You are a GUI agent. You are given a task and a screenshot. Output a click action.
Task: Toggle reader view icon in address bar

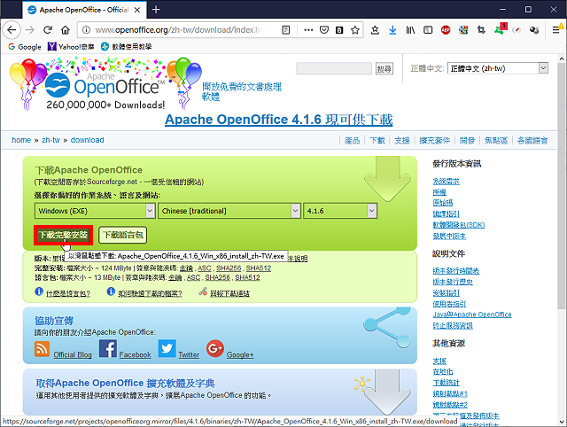pos(285,30)
